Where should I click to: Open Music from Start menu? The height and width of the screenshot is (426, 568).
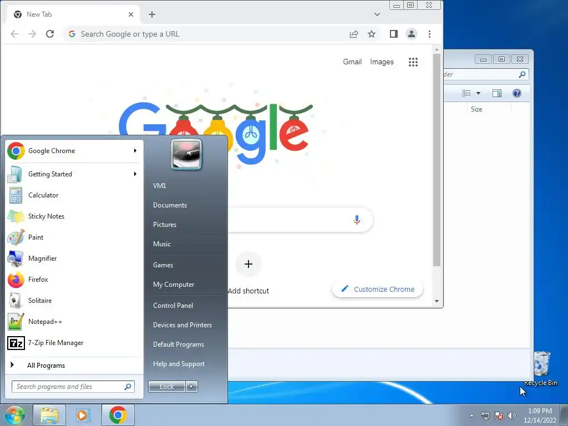pyautogui.click(x=162, y=244)
